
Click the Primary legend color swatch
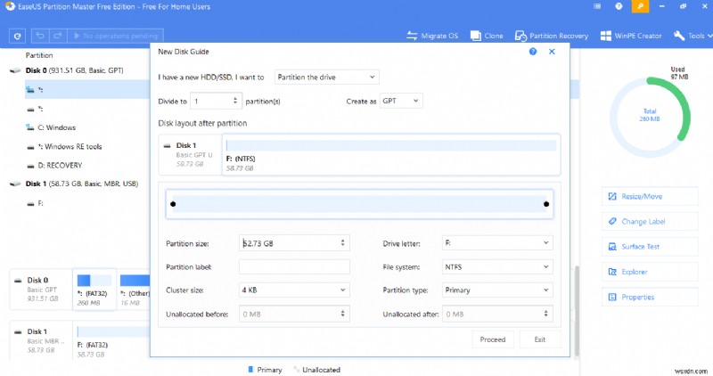pos(250,370)
